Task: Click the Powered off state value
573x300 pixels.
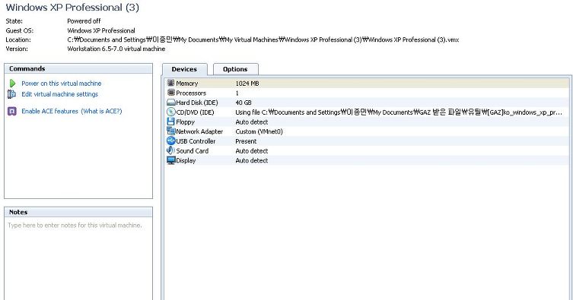Action: [84, 21]
